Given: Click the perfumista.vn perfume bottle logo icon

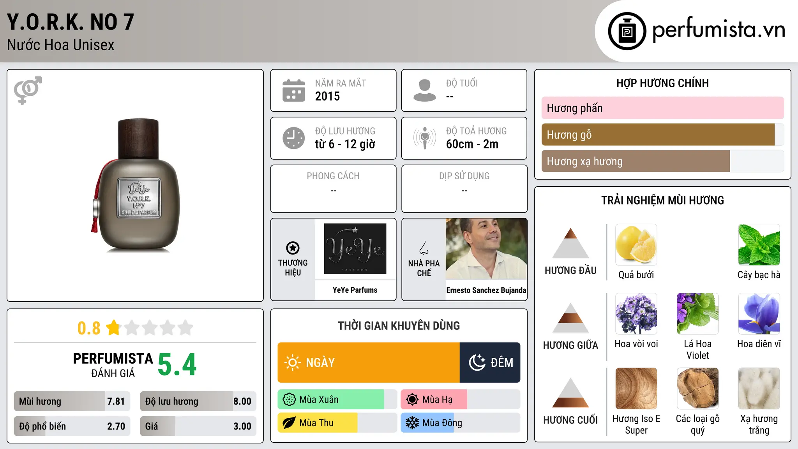Looking at the screenshot, I should click(x=627, y=31).
